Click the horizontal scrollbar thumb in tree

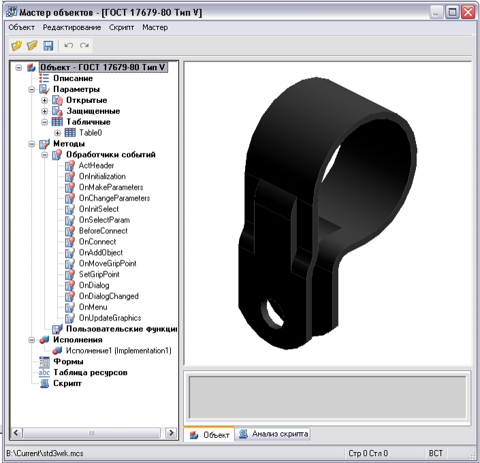(91, 433)
